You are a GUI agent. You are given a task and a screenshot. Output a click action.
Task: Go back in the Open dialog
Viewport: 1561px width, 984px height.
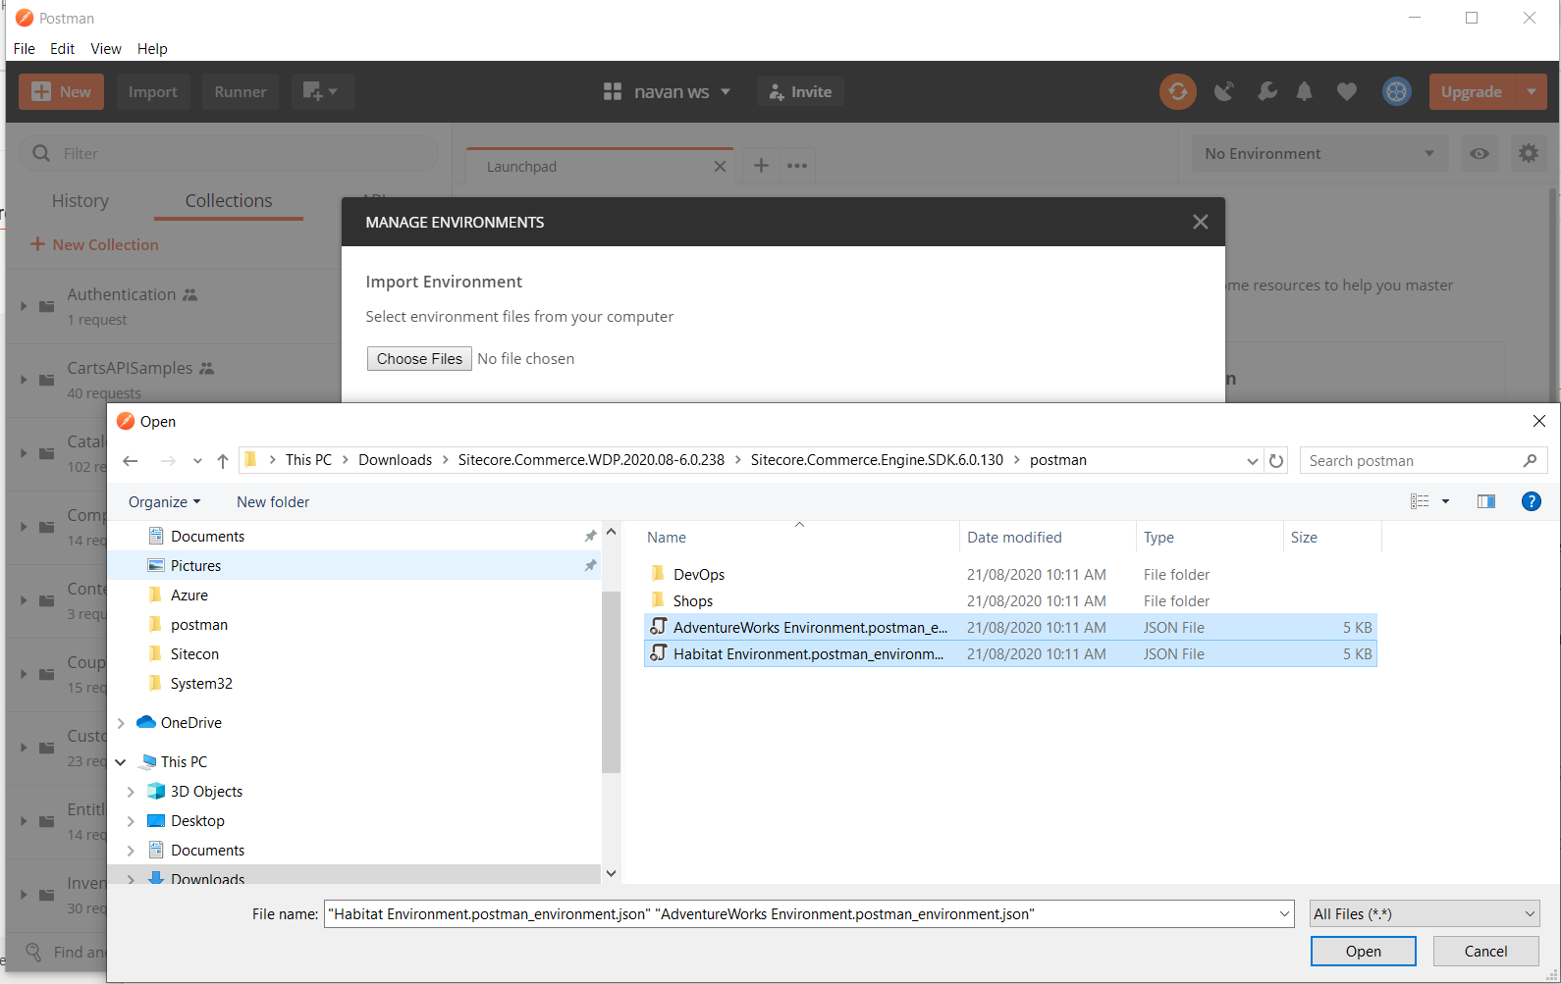click(131, 460)
